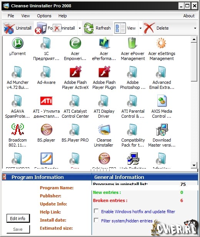The height and width of the screenshot is (237, 200).
Task: Select Adobe Flash Player ActiveX icon
Action: click(75, 72)
